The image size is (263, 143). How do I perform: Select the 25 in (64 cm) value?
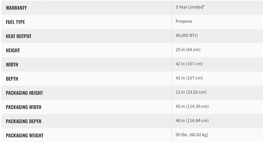point(188,50)
